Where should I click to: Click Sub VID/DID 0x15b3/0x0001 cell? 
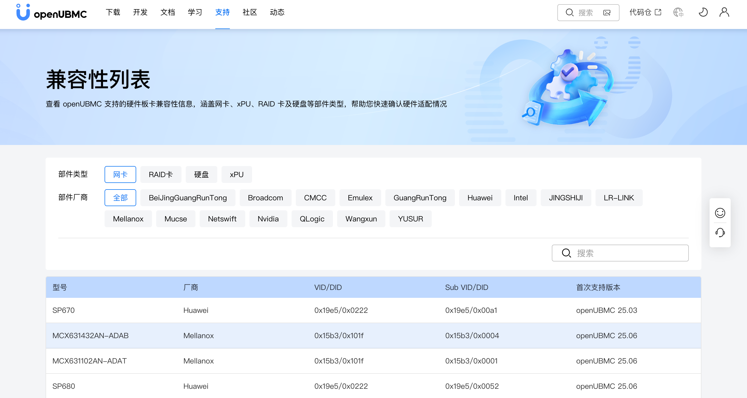point(471,361)
